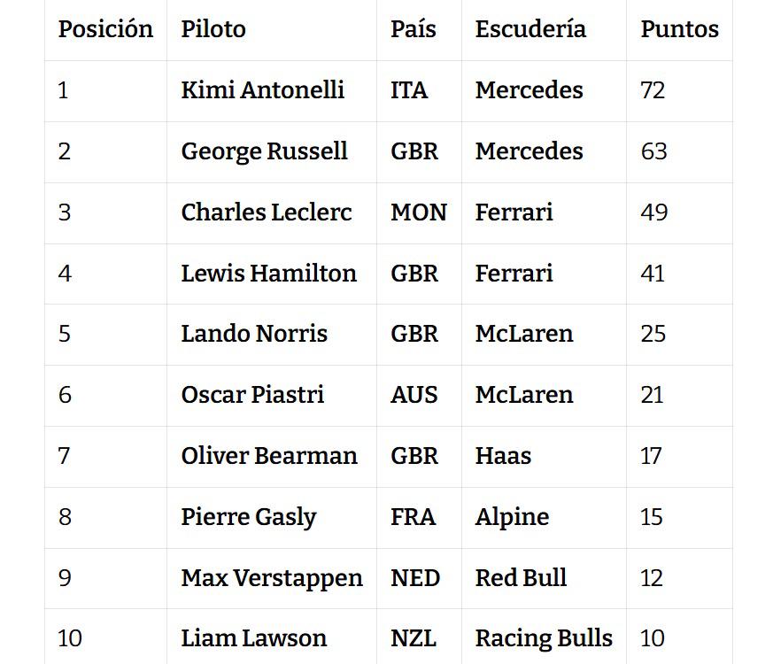
Task: Click the Escudería column header
Action: pyautogui.click(x=530, y=29)
